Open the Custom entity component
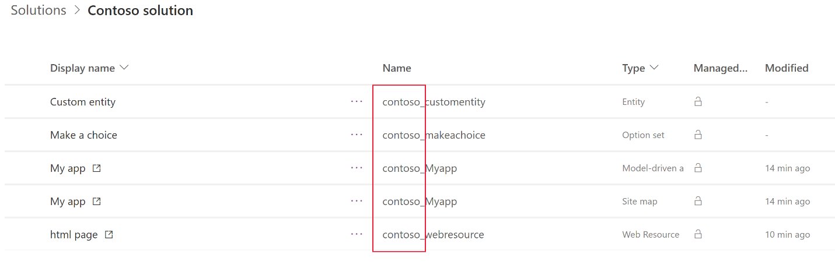835x268 pixels. [x=83, y=102]
